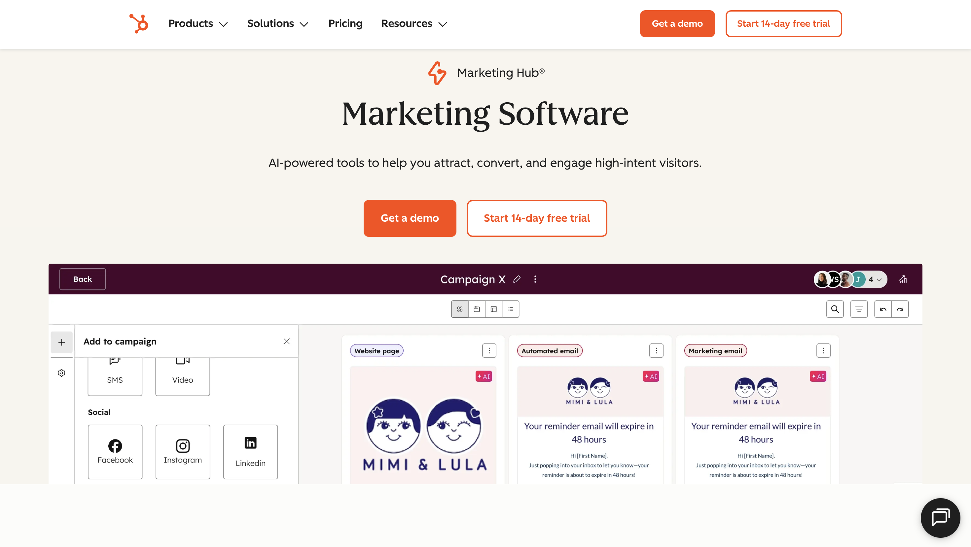Click the Social section heading

click(x=99, y=412)
